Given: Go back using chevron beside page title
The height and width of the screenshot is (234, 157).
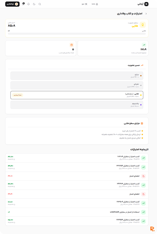Looking at the screenshot, I should coord(146,13).
